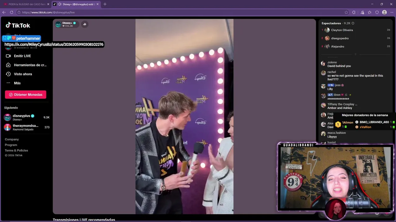Click the x.com MileyCyrusBz status URL overlay
Screen dimensions: 396x222
tap(54, 44)
